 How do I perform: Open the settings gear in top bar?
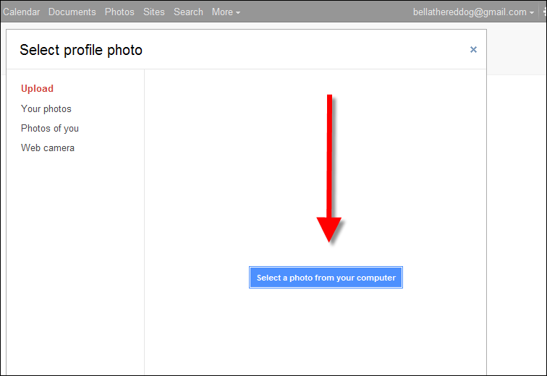(543, 12)
